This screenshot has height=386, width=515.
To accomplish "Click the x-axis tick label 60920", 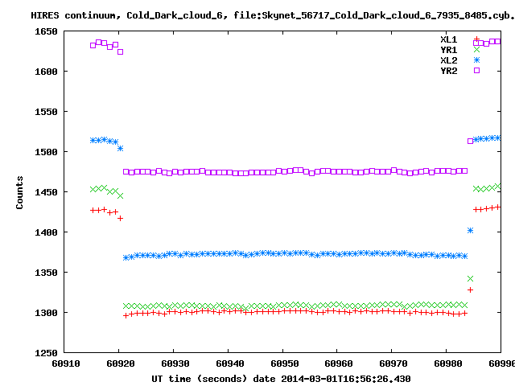I will (121, 363).
